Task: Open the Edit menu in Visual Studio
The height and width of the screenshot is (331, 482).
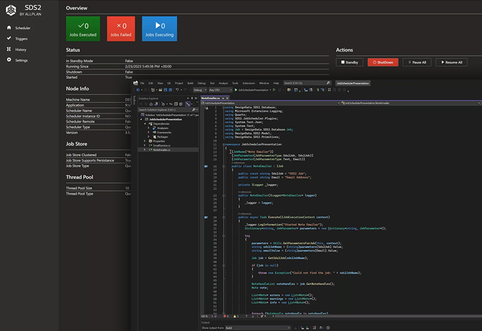Action: click(x=151, y=83)
